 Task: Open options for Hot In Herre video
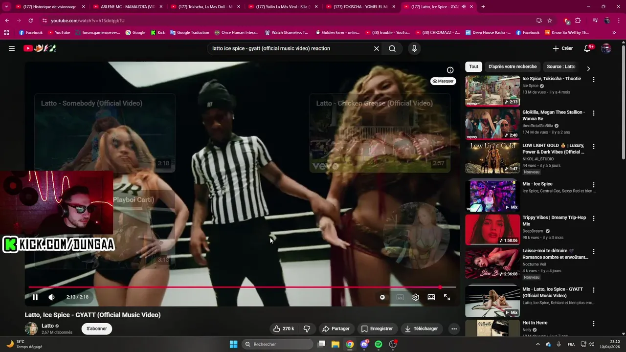594,324
